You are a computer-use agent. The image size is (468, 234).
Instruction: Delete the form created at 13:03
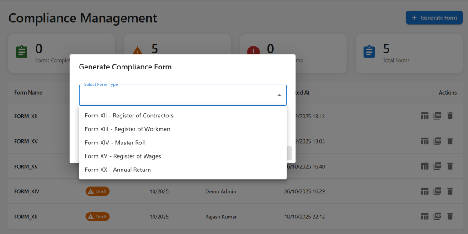click(450, 141)
